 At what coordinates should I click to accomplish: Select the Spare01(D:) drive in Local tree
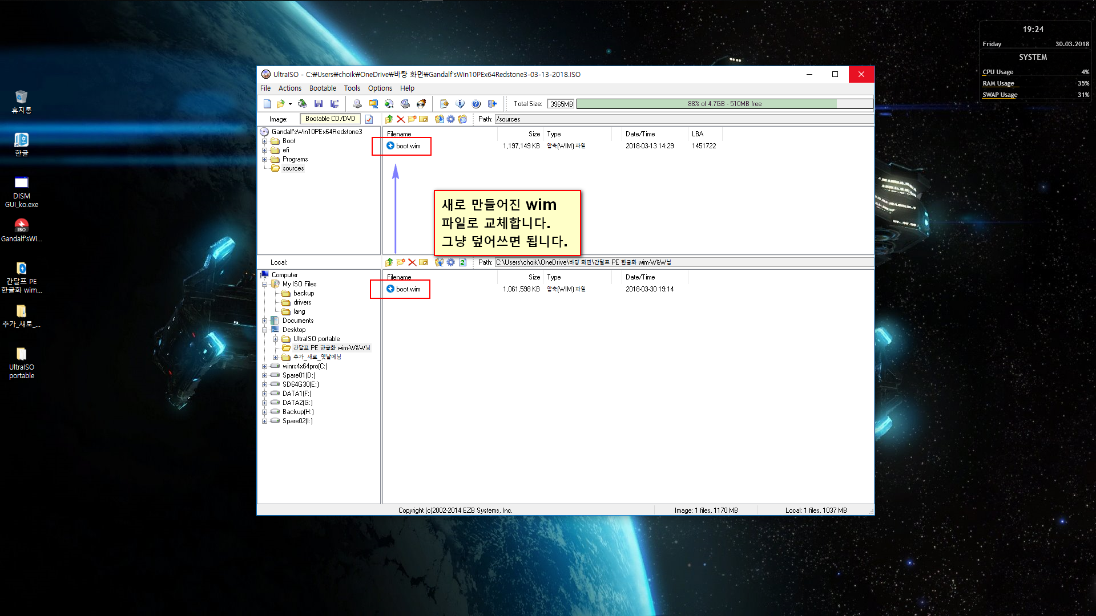tap(299, 375)
